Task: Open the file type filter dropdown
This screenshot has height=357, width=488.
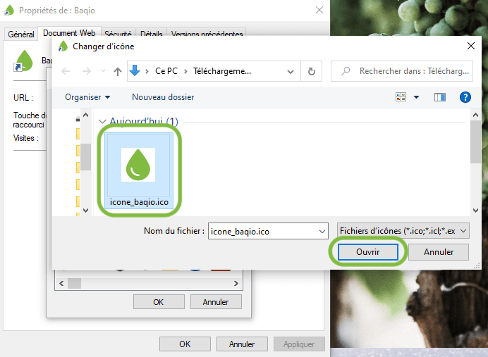Action: [x=403, y=231]
